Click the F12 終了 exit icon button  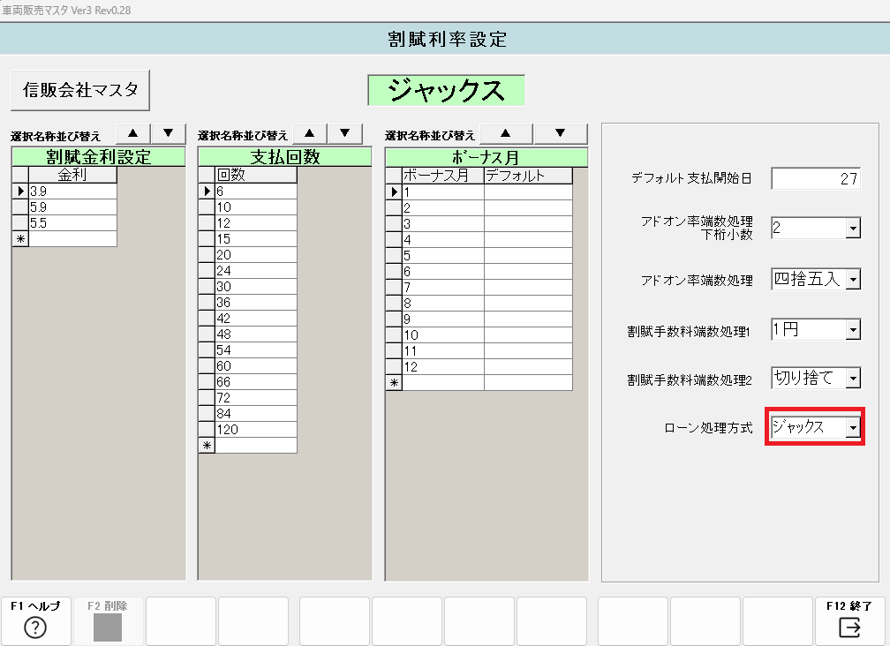click(849, 621)
